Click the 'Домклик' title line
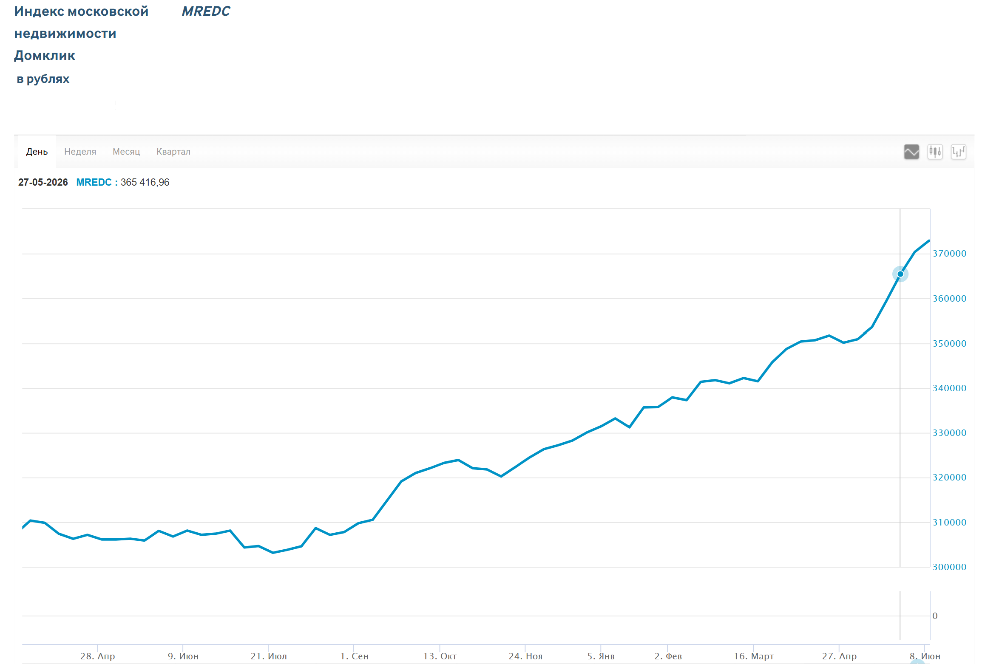982x664 pixels. click(x=45, y=56)
